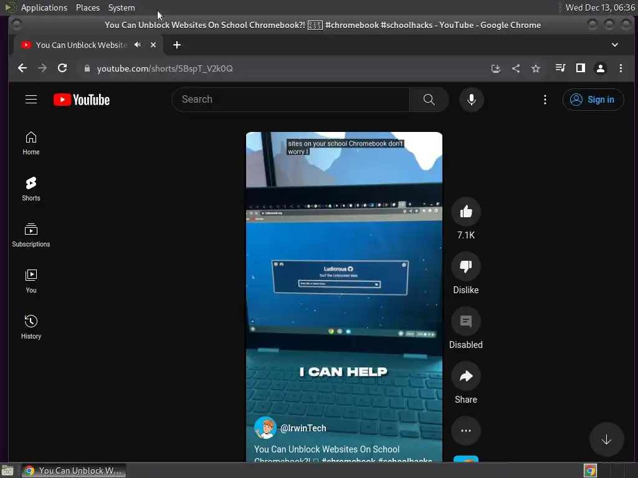
Task: Open Shorts in the sidebar
Action: (x=31, y=189)
